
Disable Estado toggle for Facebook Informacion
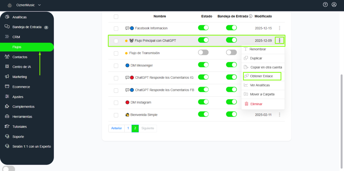203,28
